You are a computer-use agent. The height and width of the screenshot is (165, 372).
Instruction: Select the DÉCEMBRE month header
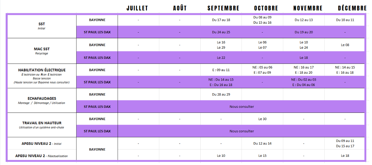point(352,8)
